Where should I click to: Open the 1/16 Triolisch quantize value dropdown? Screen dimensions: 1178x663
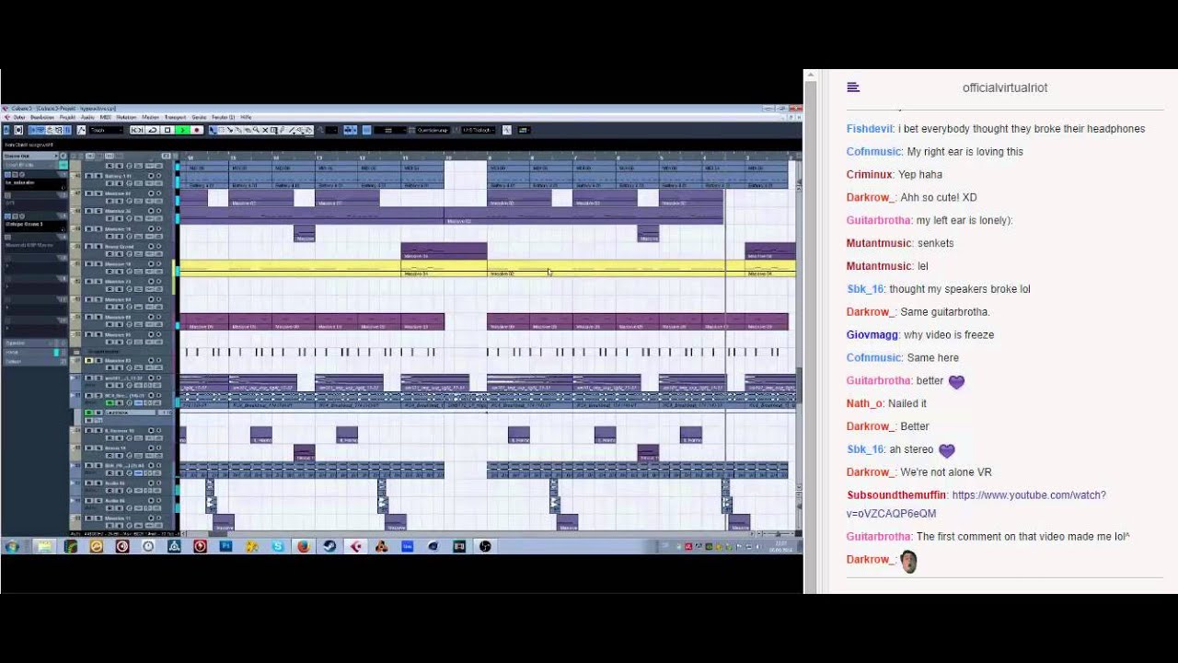(479, 130)
